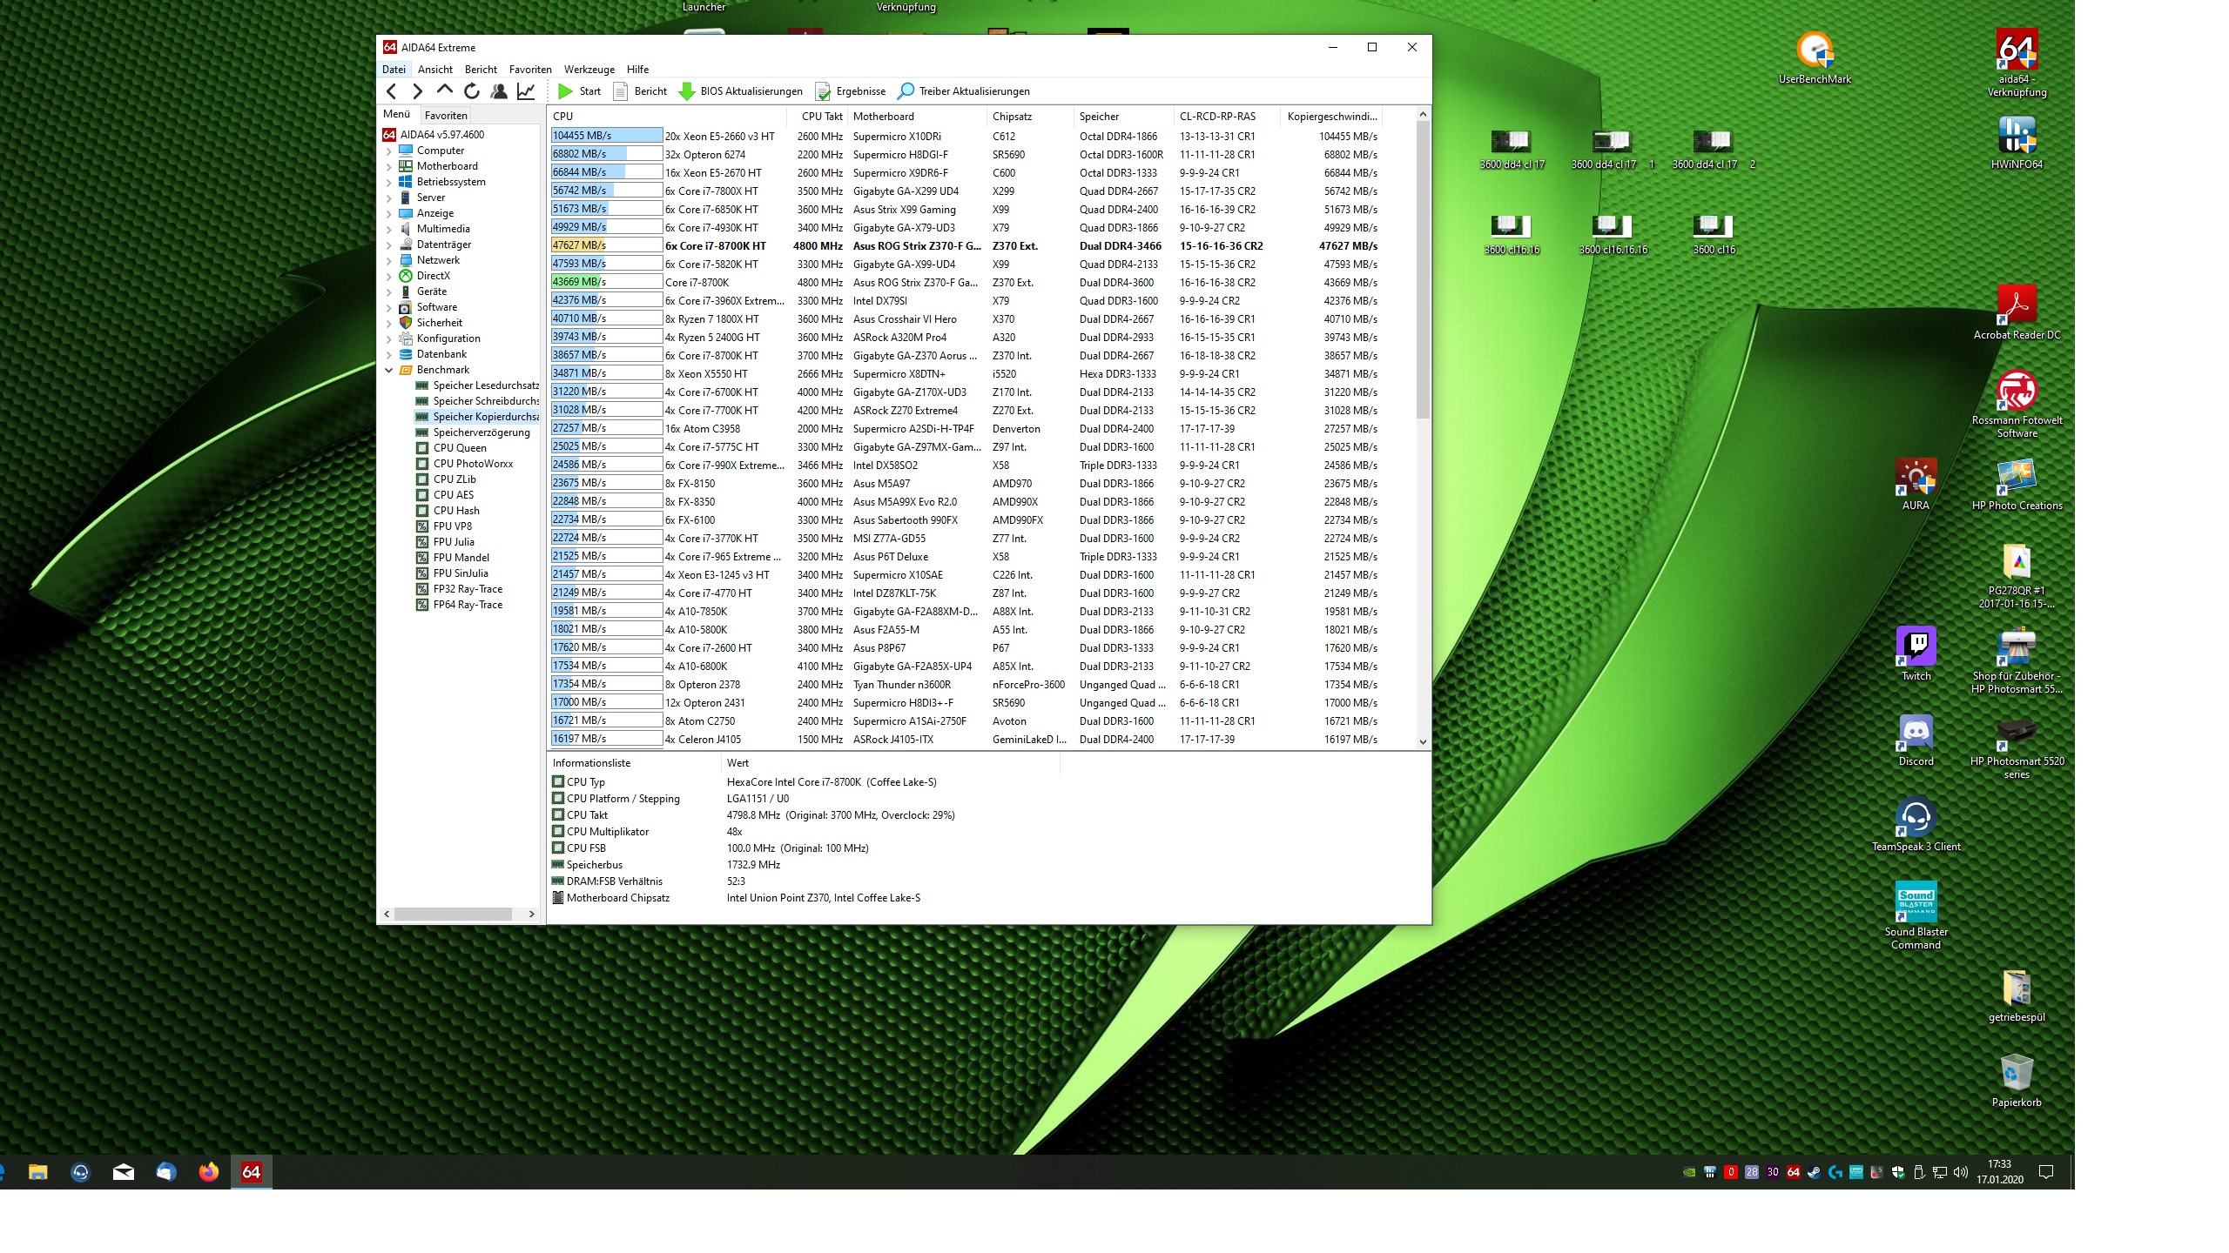The height and width of the screenshot is (1253, 2229).
Task: Click the sidebar horizontal scrollbar
Action: 453,914
